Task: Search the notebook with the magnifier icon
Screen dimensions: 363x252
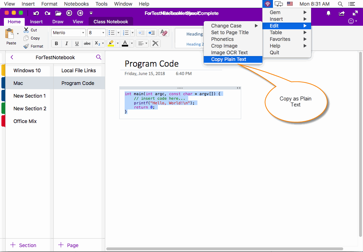Action: 99,57
